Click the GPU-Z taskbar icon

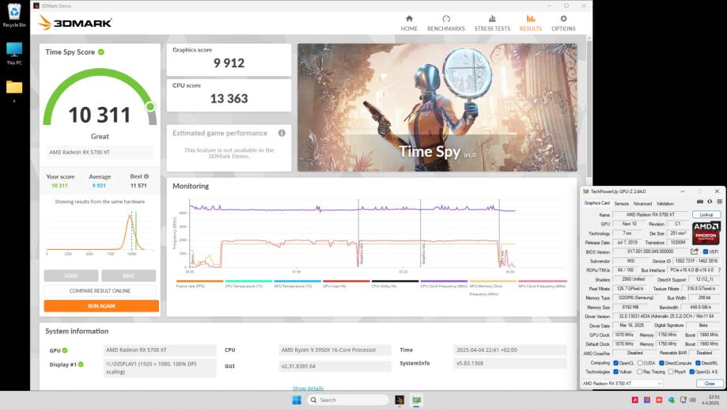tap(416, 400)
